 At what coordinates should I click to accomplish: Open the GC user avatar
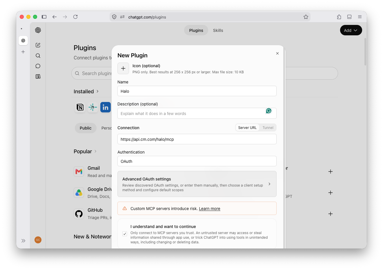pyautogui.click(x=38, y=240)
